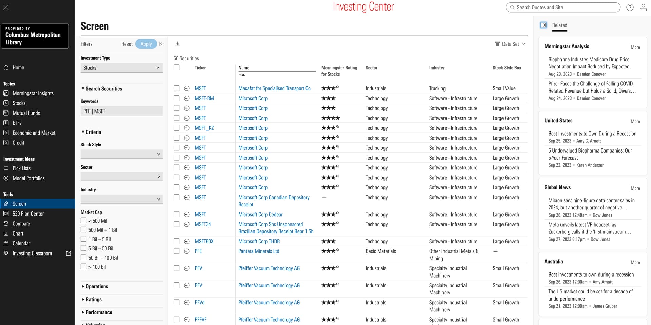Toggle the select-all checkbox in table header
The width and height of the screenshot is (651, 325).
[x=176, y=67]
